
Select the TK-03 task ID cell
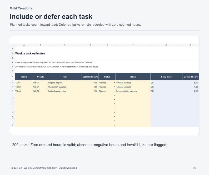point(24,91)
